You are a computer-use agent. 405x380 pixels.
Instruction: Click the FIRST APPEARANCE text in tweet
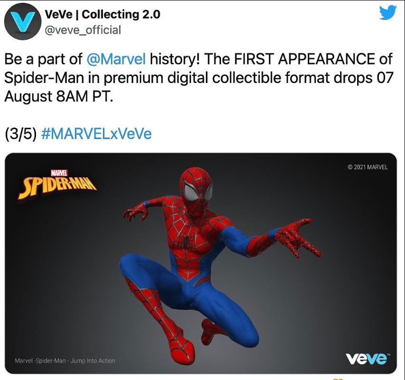304,59
